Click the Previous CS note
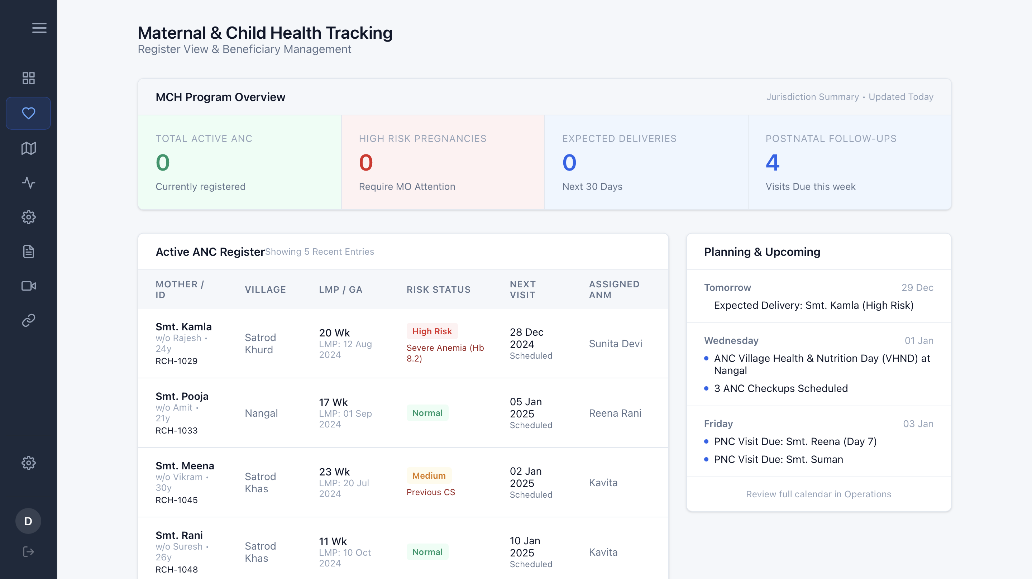Image resolution: width=1032 pixels, height=579 pixels. pos(431,492)
